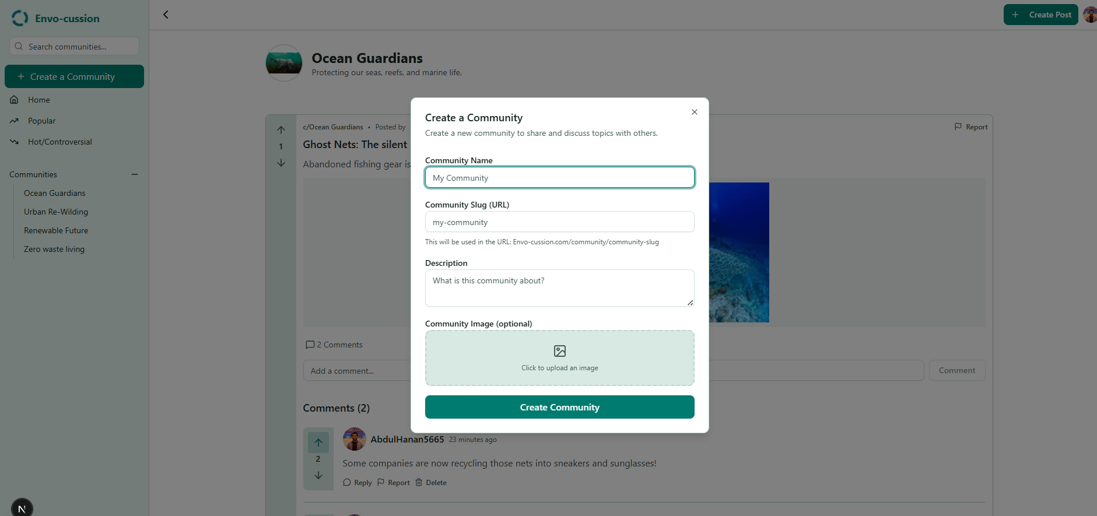The height and width of the screenshot is (516, 1097).
Task: Close the Create a Community dialog
Action: (x=695, y=112)
